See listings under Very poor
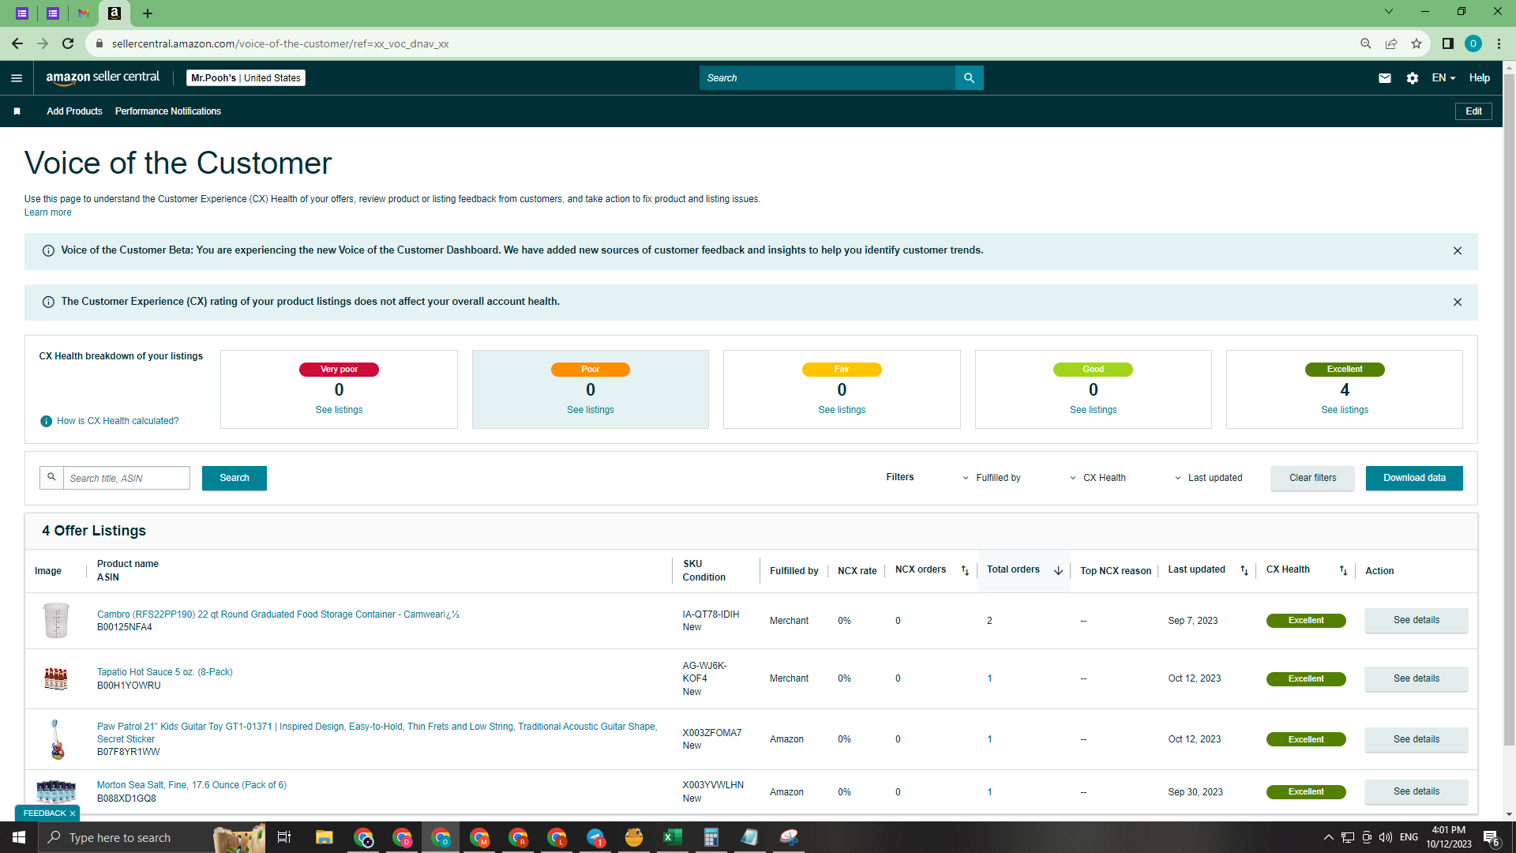The width and height of the screenshot is (1516, 853). pyautogui.click(x=339, y=410)
